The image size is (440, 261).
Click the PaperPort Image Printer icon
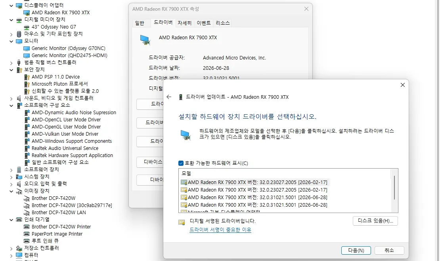pyautogui.click(x=27, y=234)
